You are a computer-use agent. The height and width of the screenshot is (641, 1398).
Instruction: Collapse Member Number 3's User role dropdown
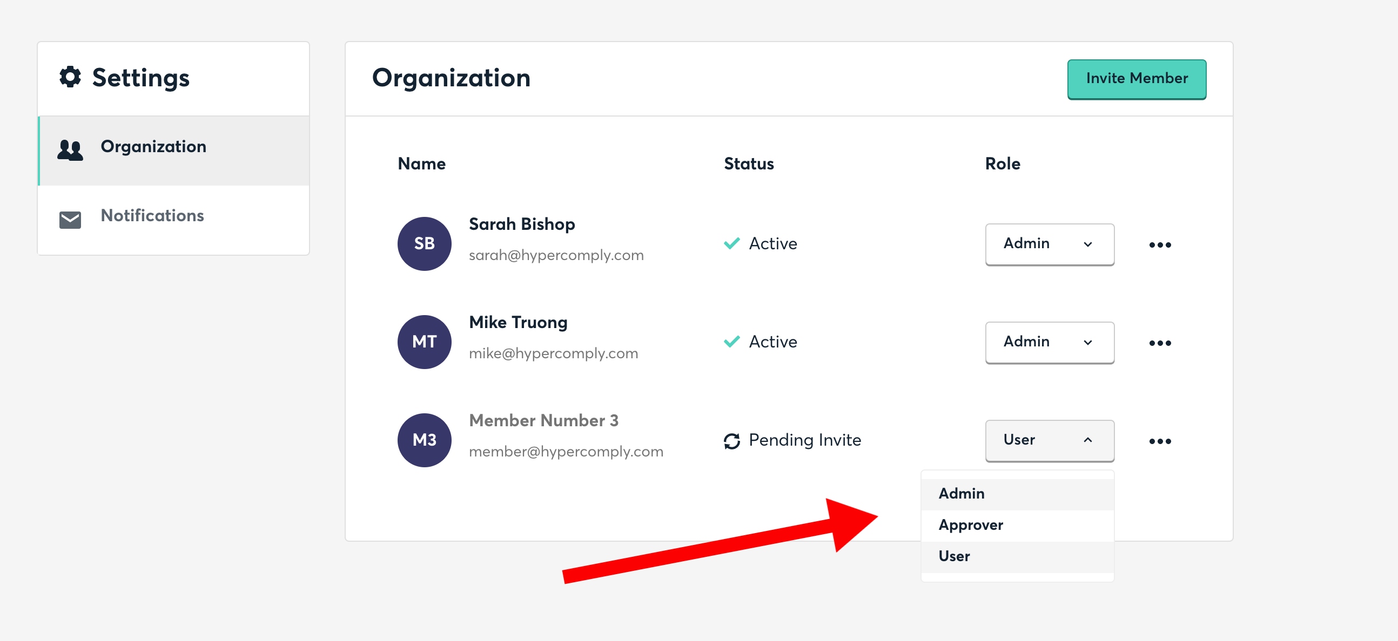tap(1049, 440)
